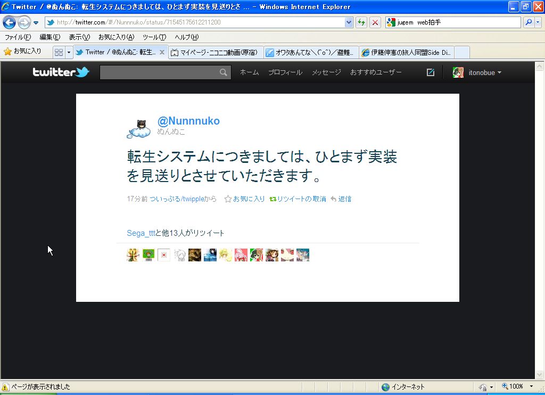Click the status bar warning icon
The image size is (545, 395).
pyautogui.click(x=5, y=386)
